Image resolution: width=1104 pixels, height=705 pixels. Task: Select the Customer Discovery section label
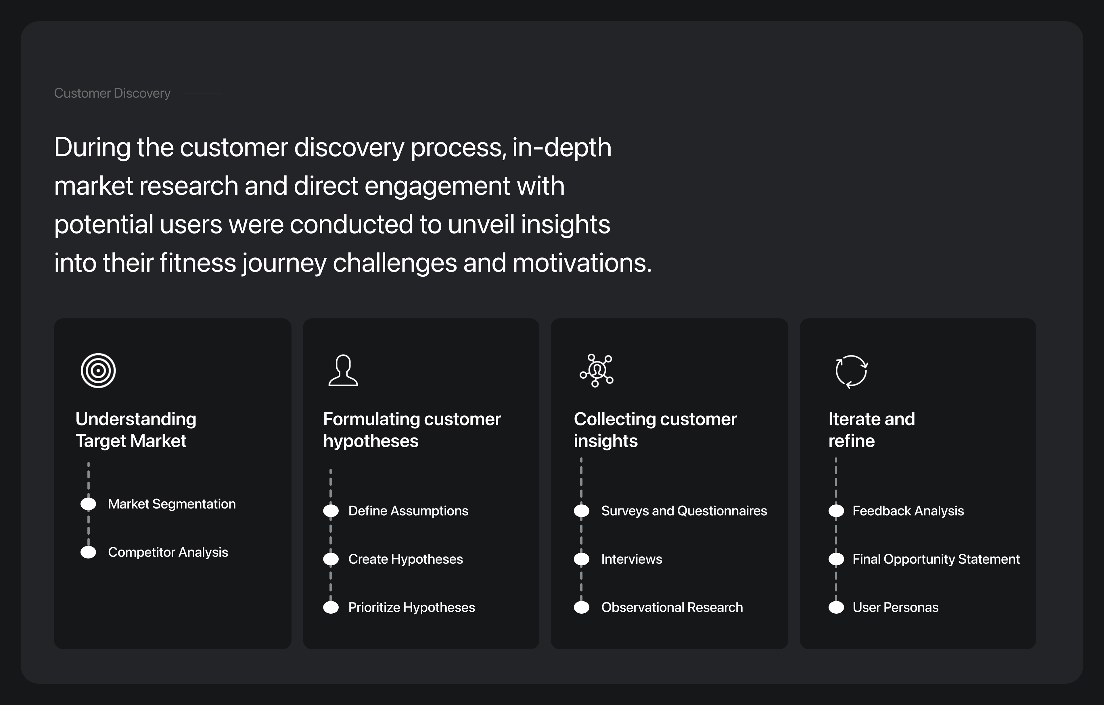coord(112,93)
